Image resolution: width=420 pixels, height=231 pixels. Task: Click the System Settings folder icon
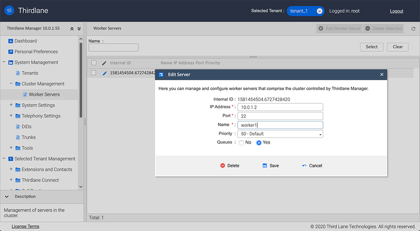(18, 105)
